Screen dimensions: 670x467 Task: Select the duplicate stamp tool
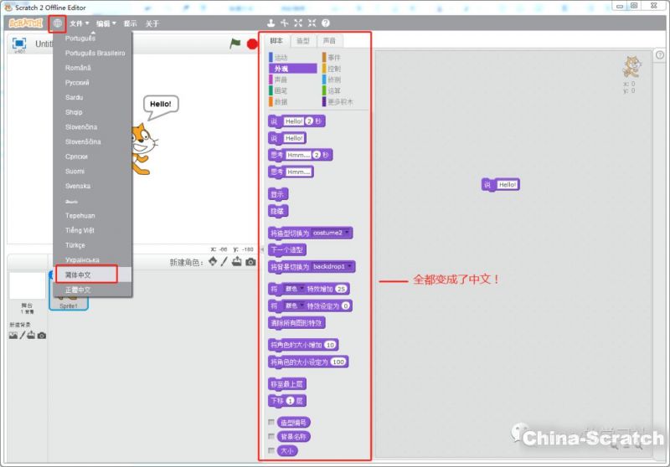[271, 23]
